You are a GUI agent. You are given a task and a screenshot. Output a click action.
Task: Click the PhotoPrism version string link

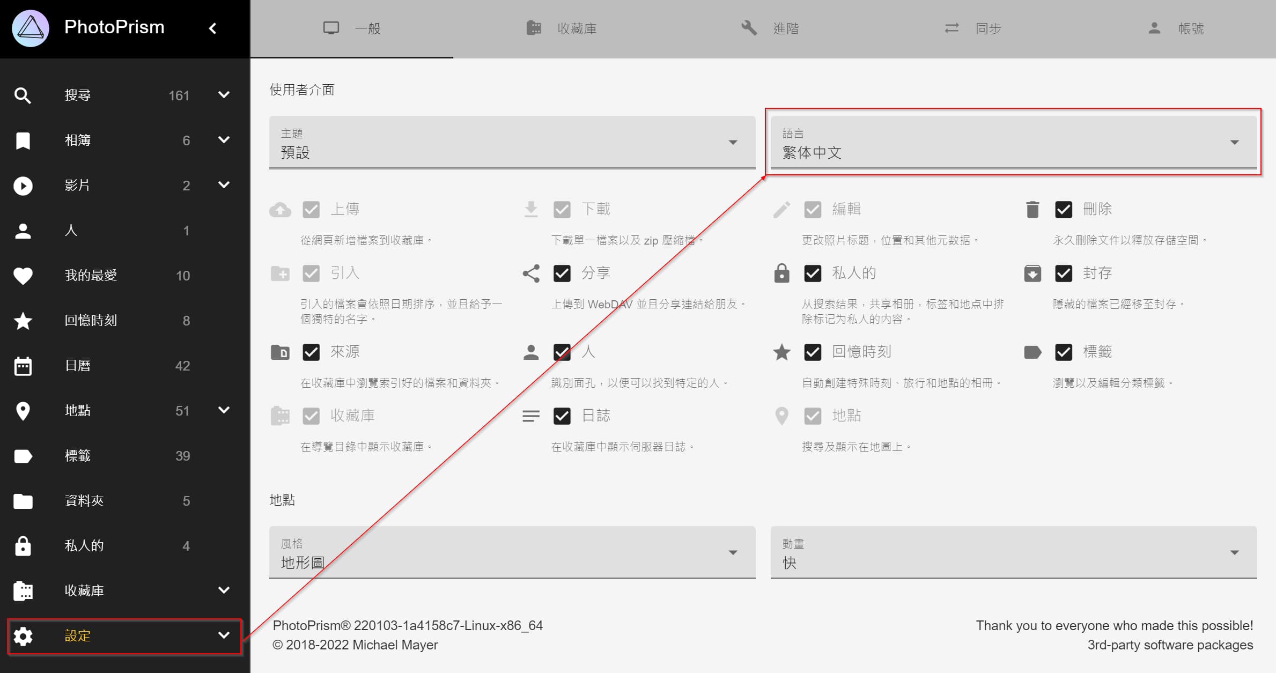[408, 626]
